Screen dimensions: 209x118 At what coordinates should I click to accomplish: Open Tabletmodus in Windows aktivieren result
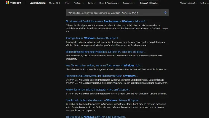[96, 117]
